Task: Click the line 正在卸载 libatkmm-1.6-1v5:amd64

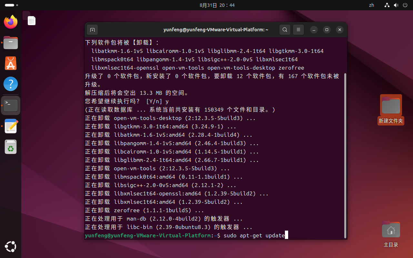Action: pos(168,135)
